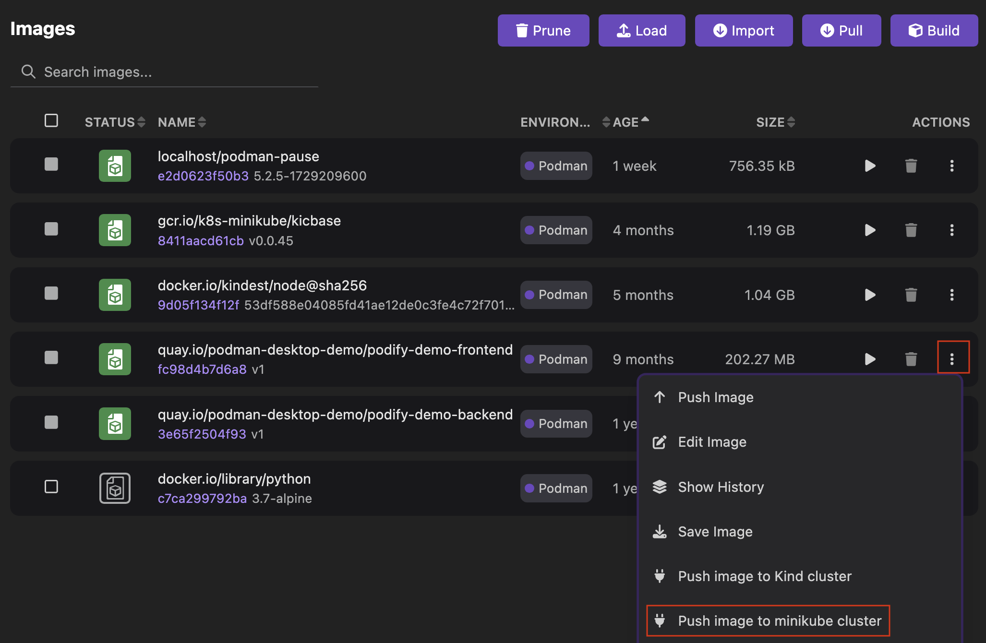Delete the podify-demo-frontend image
The height and width of the screenshot is (643, 986).
911,359
